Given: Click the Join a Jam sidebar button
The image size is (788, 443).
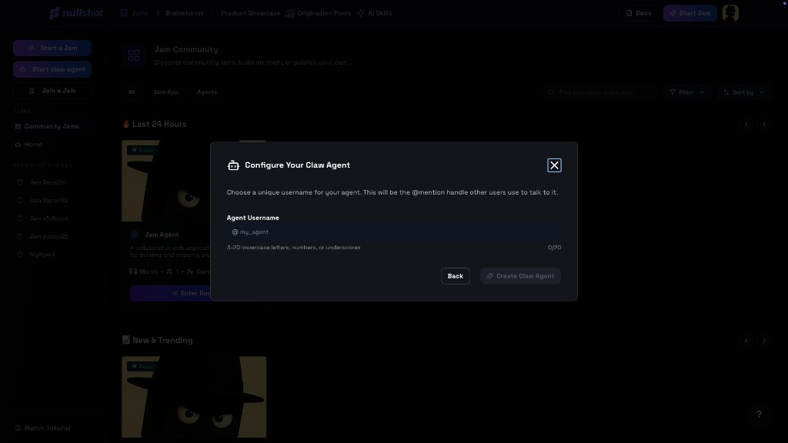Looking at the screenshot, I should tap(52, 91).
